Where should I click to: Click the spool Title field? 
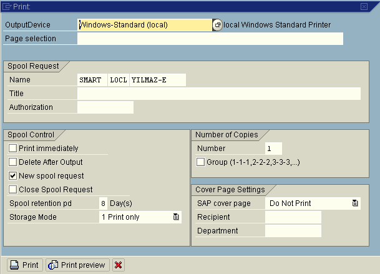(x=219, y=94)
